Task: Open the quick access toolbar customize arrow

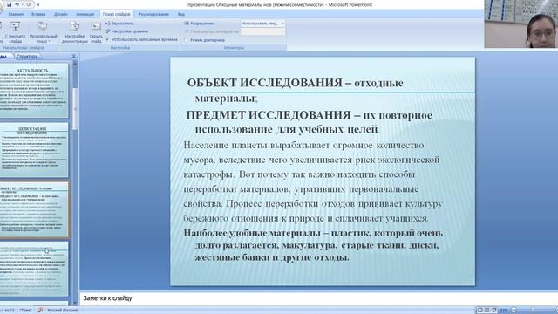Action: [38, 5]
